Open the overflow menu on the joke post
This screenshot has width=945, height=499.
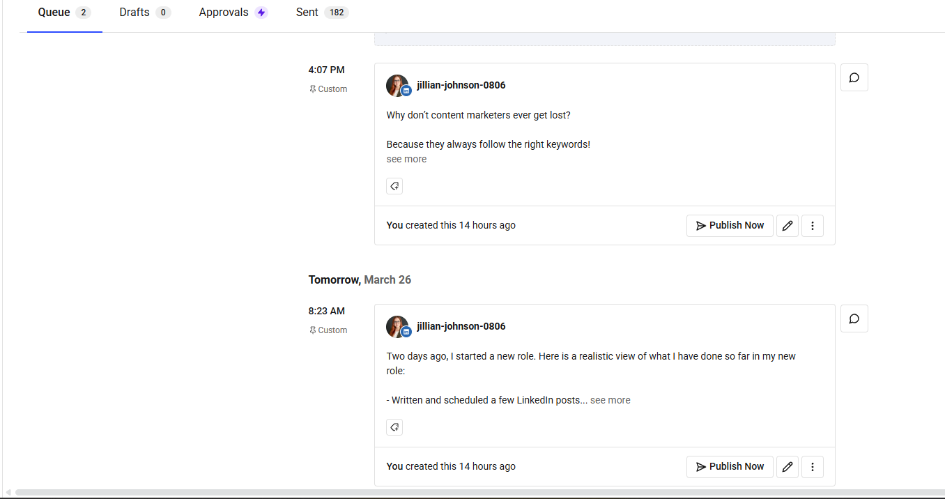813,225
